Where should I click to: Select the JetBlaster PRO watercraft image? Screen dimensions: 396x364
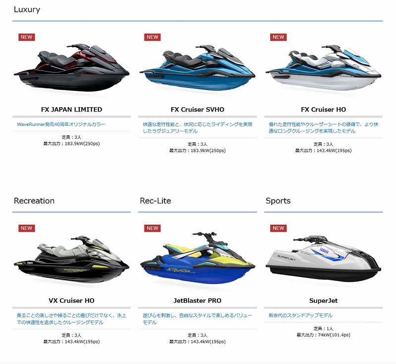(x=198, y=258)
